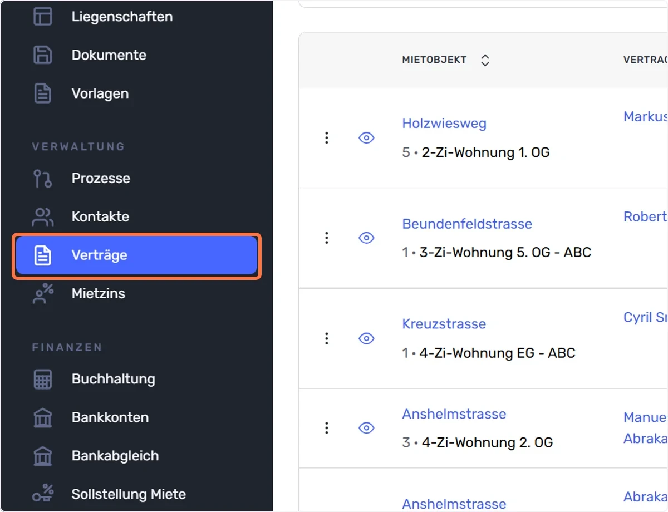Sort by Mietobjekt using arrows icon
The image size is (668, 512).
[x=485, y=60]
